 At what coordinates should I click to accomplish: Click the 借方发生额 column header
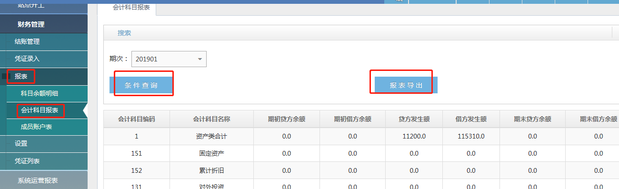pyautogui.click(x=471, y=119)
